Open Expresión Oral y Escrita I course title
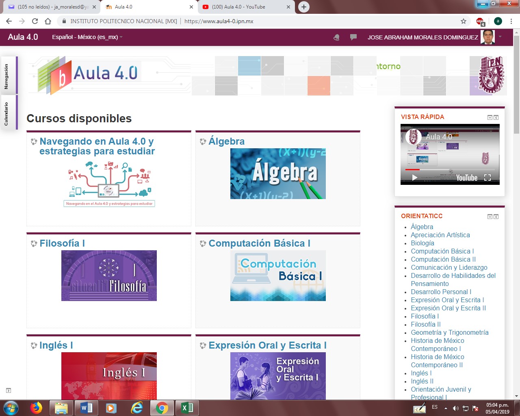This screenshot has width=520, height=416. pos(268,345)
